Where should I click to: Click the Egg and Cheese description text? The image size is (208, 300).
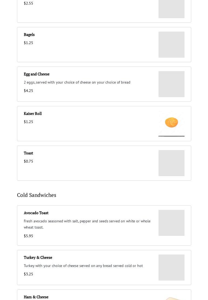77,82
